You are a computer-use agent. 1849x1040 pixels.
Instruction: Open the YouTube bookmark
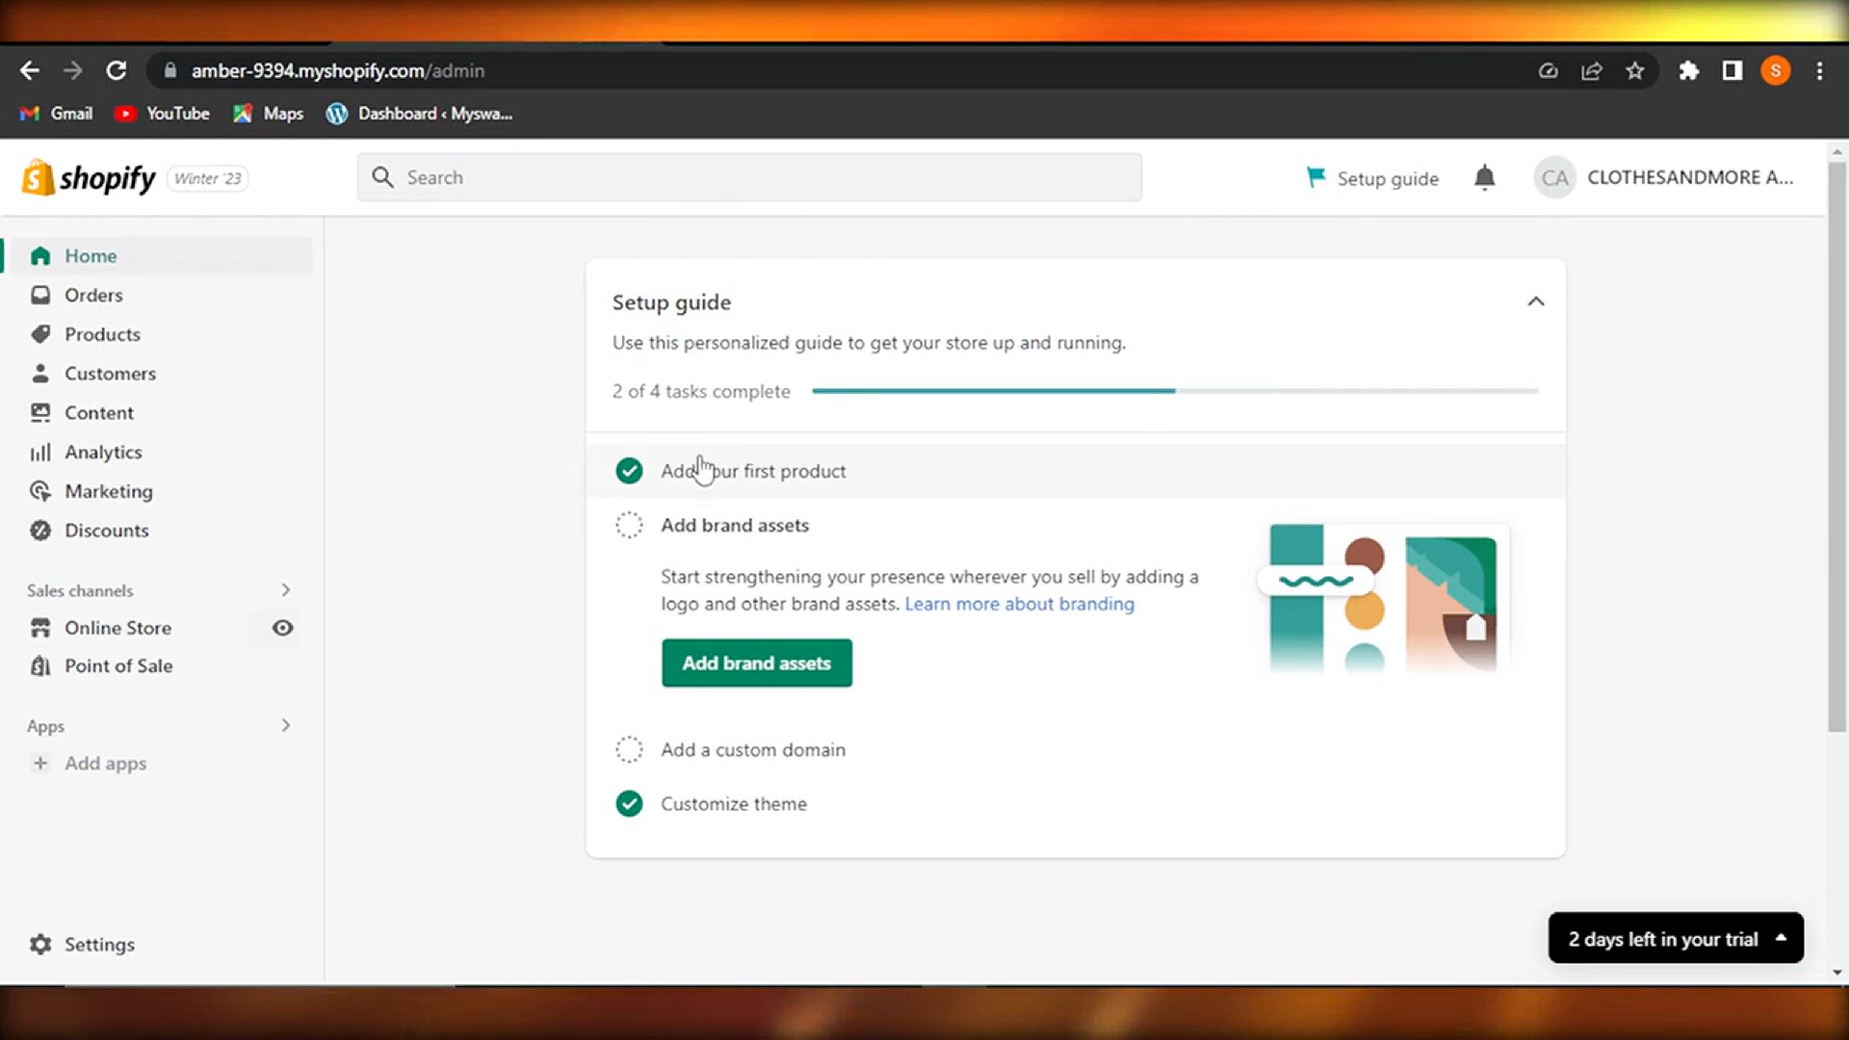coord(162,114)
